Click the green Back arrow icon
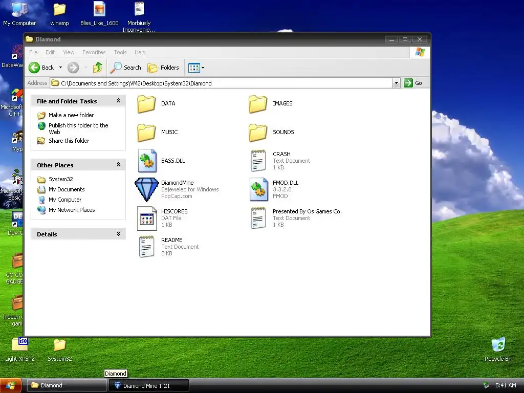Viewport: 524px width, 393px height. (x=34, y=68)
